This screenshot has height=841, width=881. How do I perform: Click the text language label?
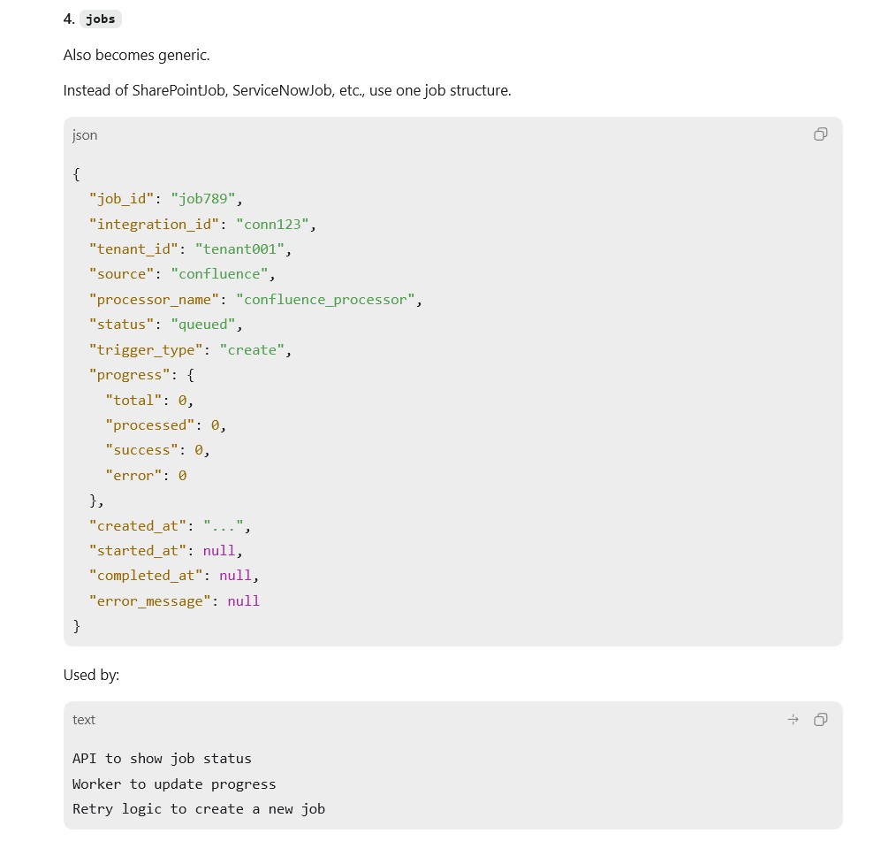[84, 720]
